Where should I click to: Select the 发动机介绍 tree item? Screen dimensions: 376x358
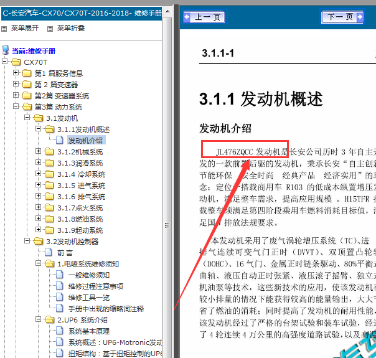[x=86, y=141]
